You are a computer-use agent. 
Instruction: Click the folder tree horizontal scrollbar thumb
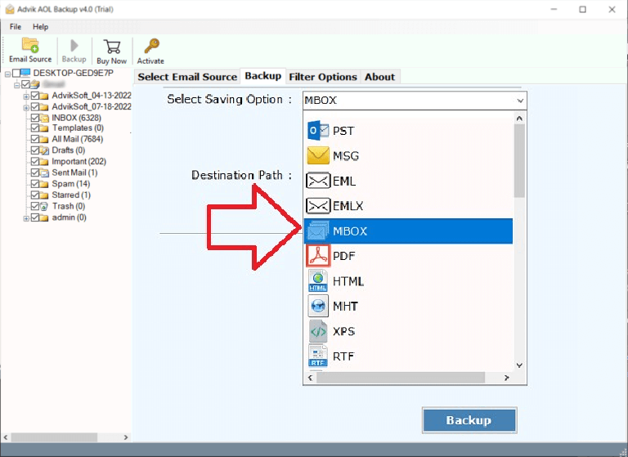coord(56,437)
